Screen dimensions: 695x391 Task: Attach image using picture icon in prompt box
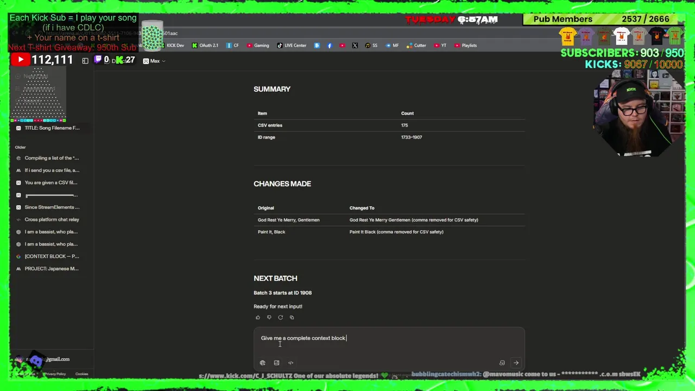(276, 363)
